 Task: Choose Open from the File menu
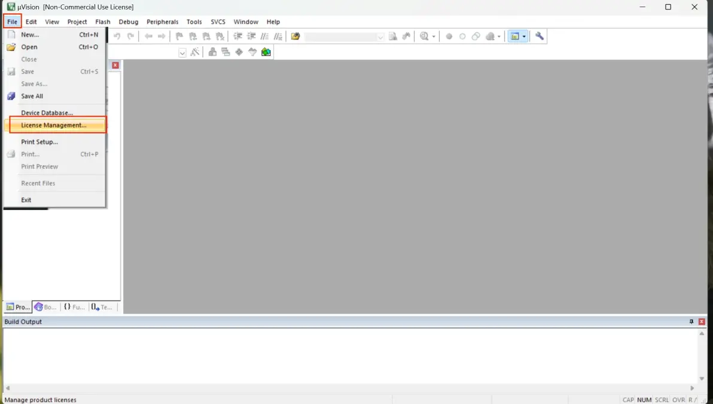point(54,47)
